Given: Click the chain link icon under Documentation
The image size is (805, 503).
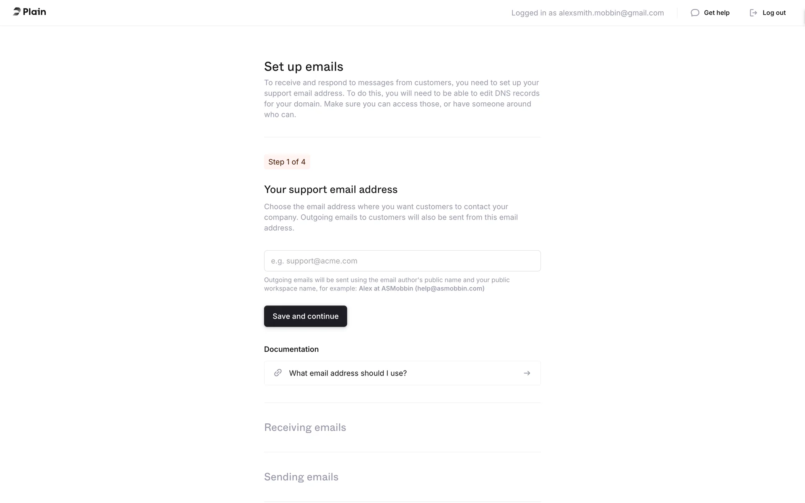Looking at the screenshot, I should 278,373.
